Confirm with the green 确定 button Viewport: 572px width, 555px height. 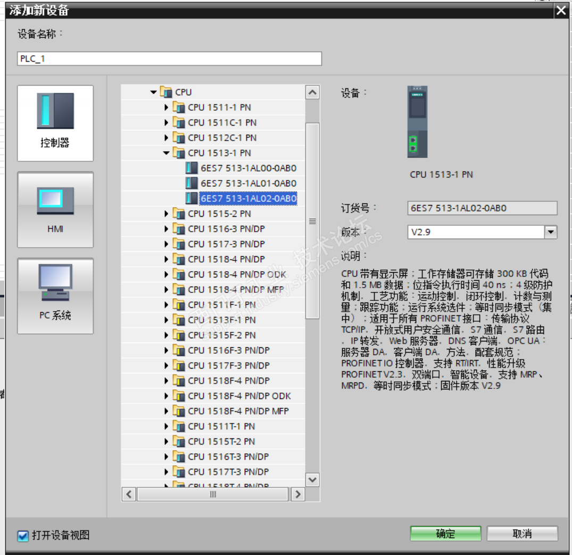[445, 534]
